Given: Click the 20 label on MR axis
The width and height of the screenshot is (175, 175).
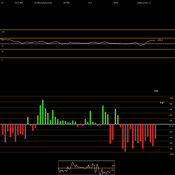Looking at the screenshot, I should pos(171,121).
